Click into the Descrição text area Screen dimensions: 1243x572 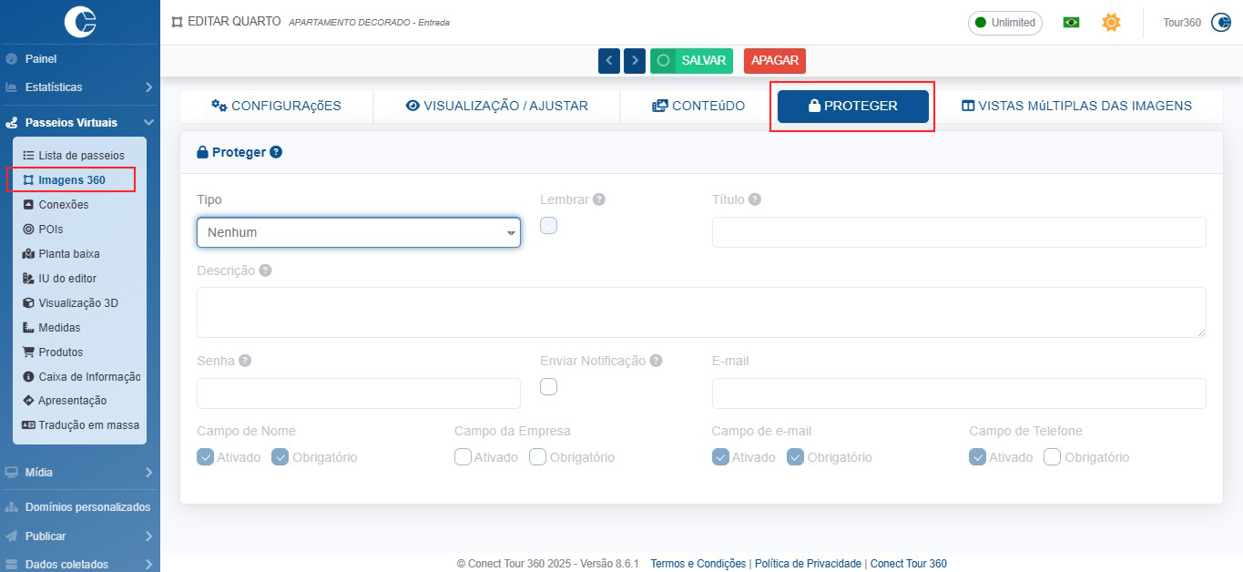pos(701,312)
